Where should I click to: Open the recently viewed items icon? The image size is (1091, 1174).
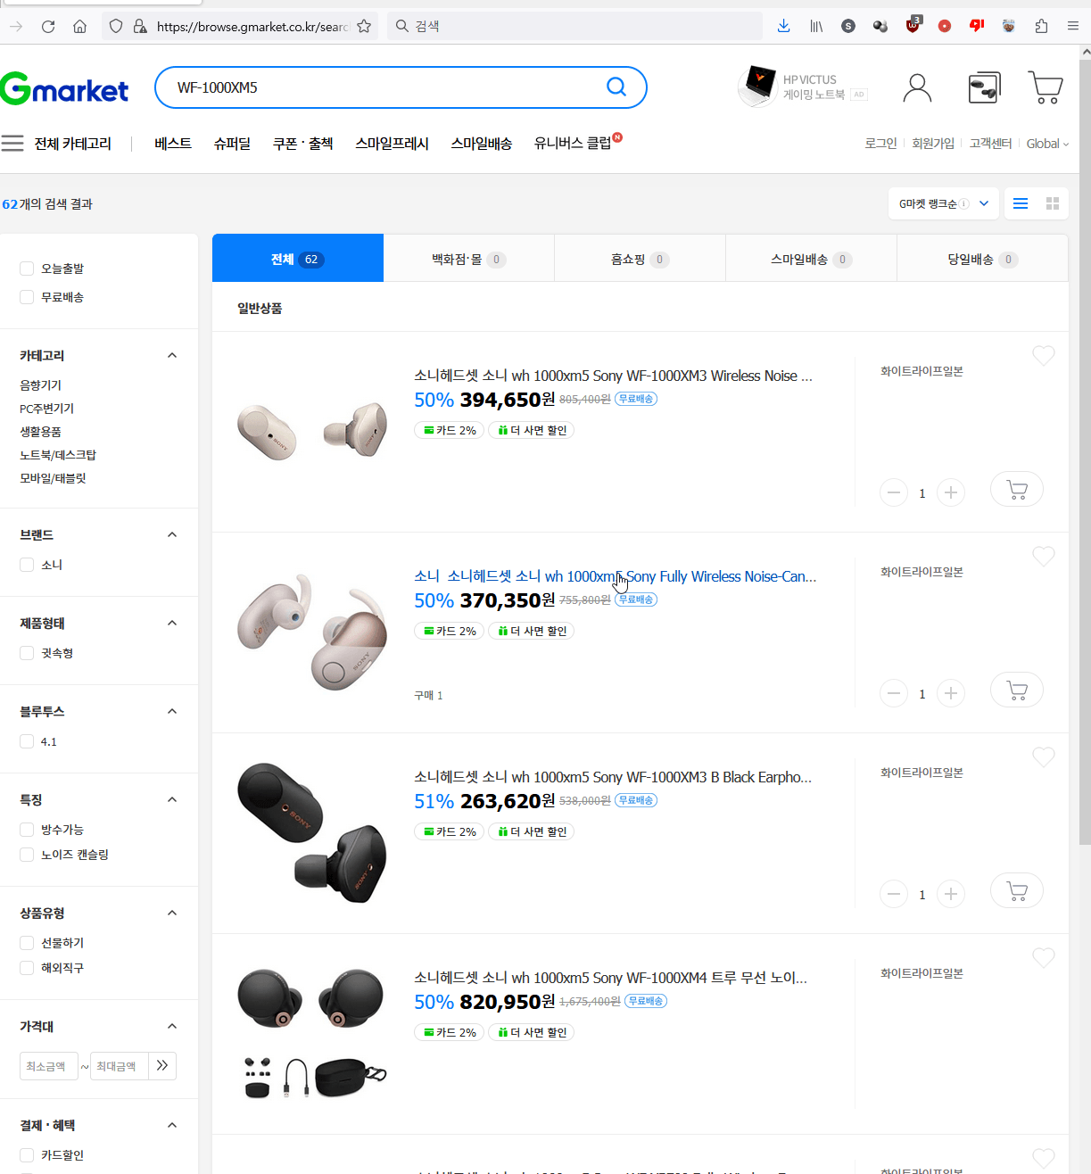(x=984, y=87)
